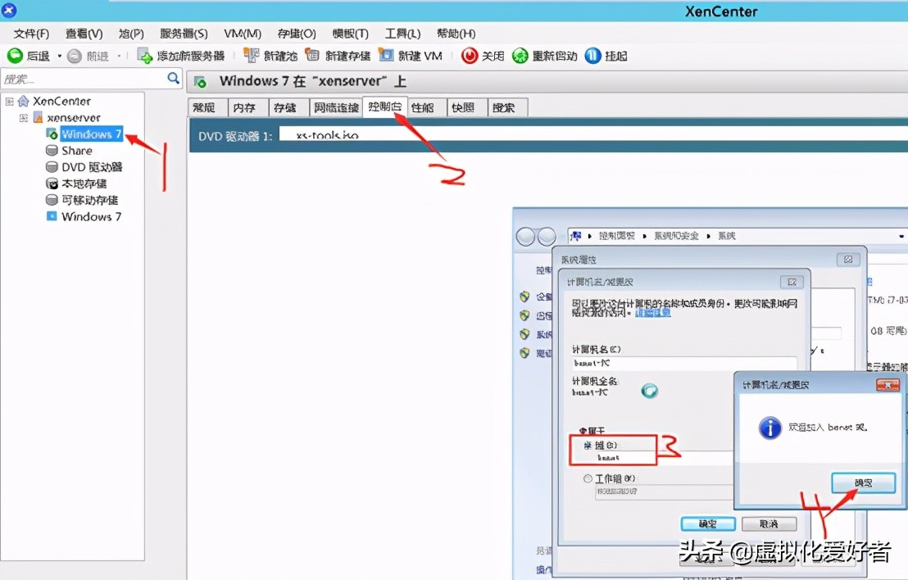The height and width of the screenshot is (580, 908).
Task: Click the DVD 驱动器 storage icon in the tree
Action: 52,166
